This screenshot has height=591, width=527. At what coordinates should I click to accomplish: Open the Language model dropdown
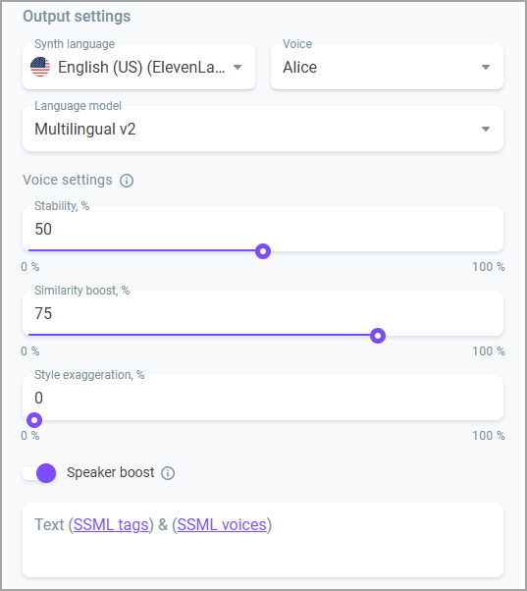[263, 129]
